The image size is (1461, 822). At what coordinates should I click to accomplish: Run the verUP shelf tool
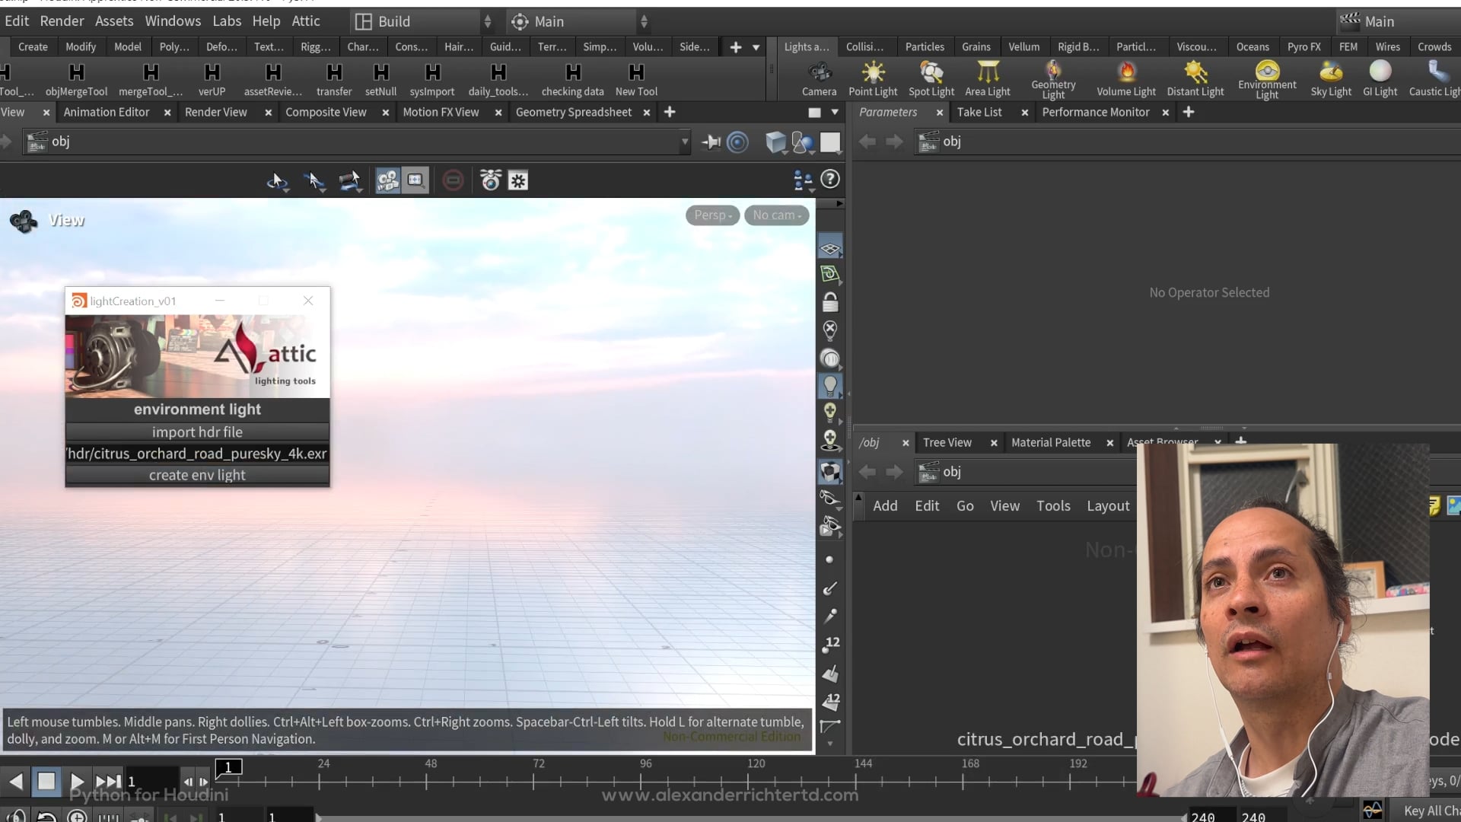click(212, 79)
